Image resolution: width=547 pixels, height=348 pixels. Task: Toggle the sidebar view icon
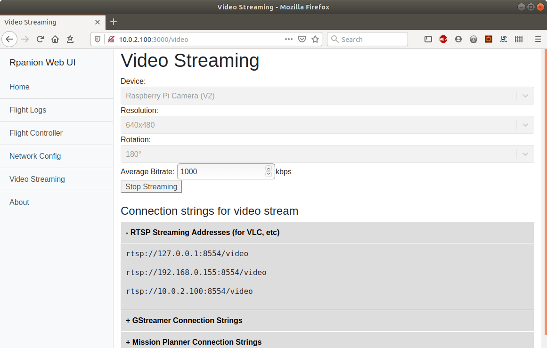[428, 39]
